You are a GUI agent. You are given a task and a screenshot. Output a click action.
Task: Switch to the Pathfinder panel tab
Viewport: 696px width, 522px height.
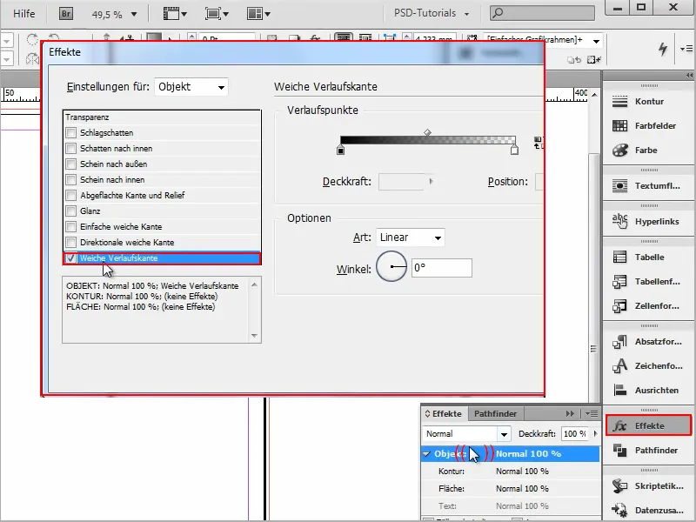[x=495, y=414]
